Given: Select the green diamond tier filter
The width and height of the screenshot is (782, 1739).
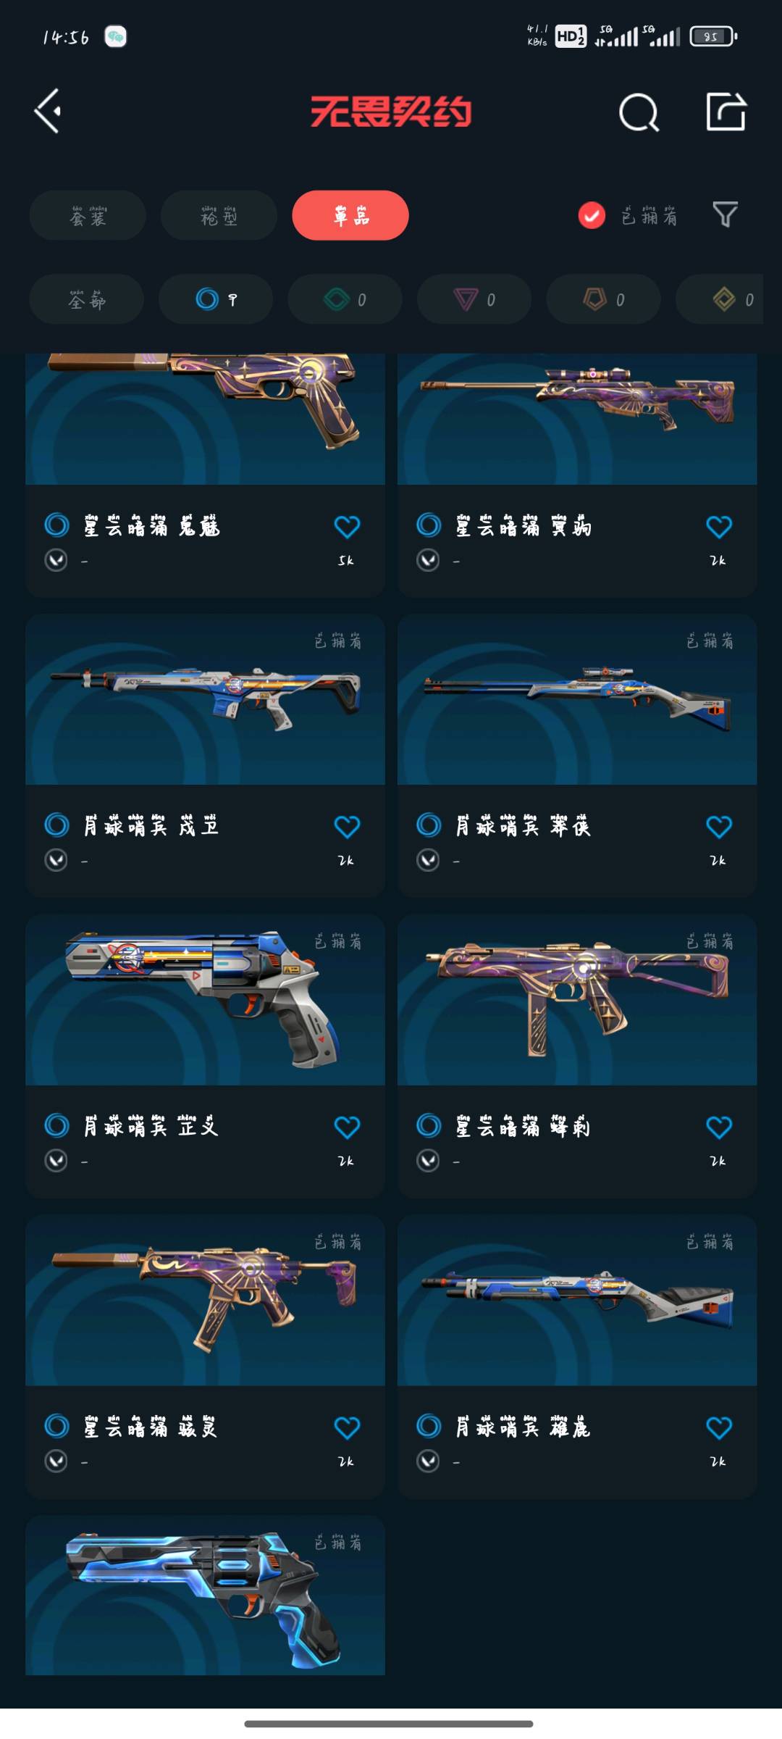Looking at the screenshot, I should [x=345, y=299].
